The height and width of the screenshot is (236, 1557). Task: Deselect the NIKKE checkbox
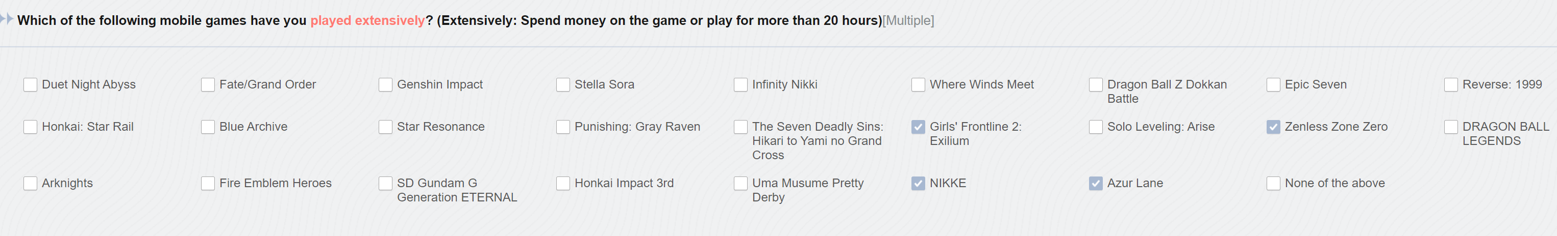pos(918,184)
